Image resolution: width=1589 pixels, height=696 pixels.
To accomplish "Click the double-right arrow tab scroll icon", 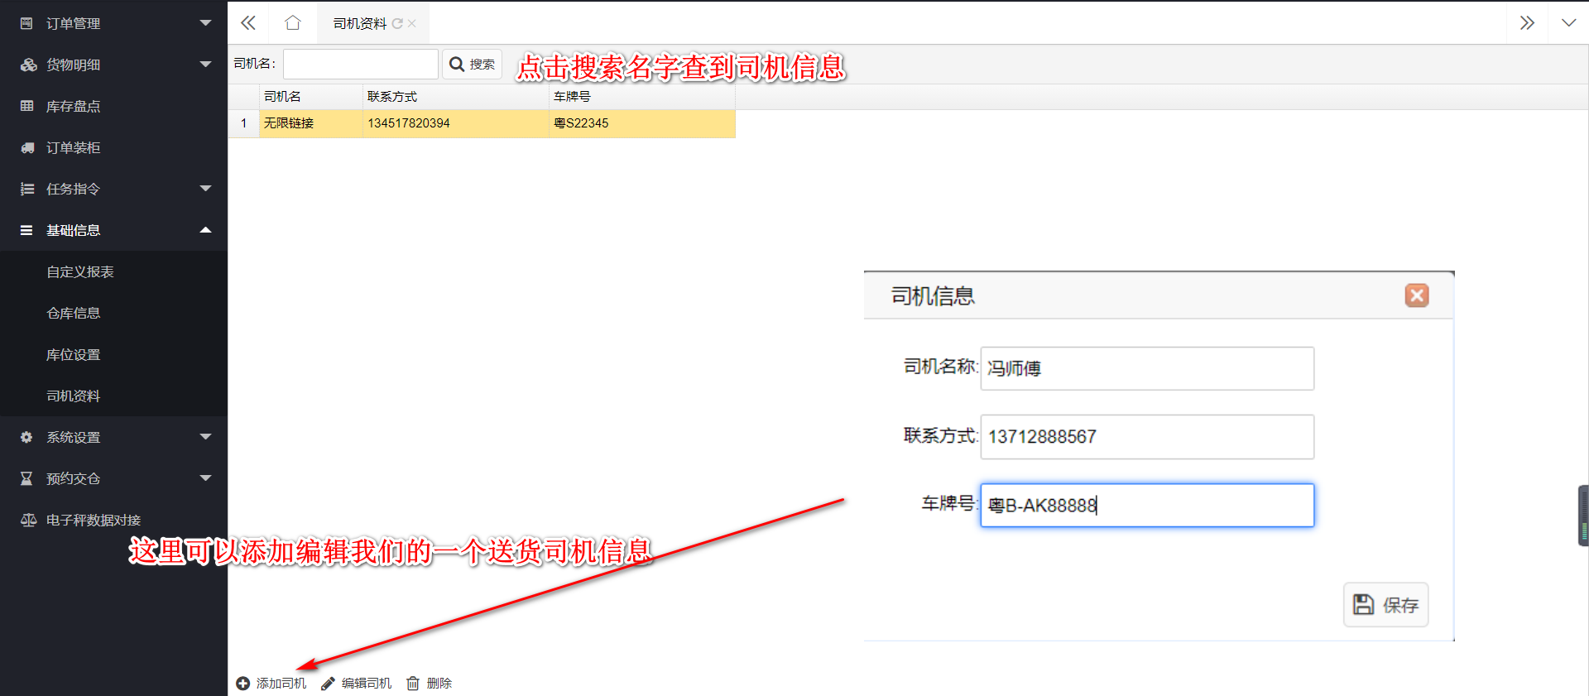I will [1527, 23].
